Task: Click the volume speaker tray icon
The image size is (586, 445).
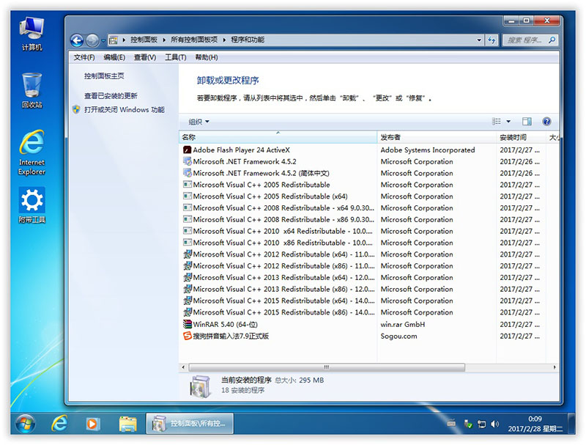Action: [x=494, y=424]
